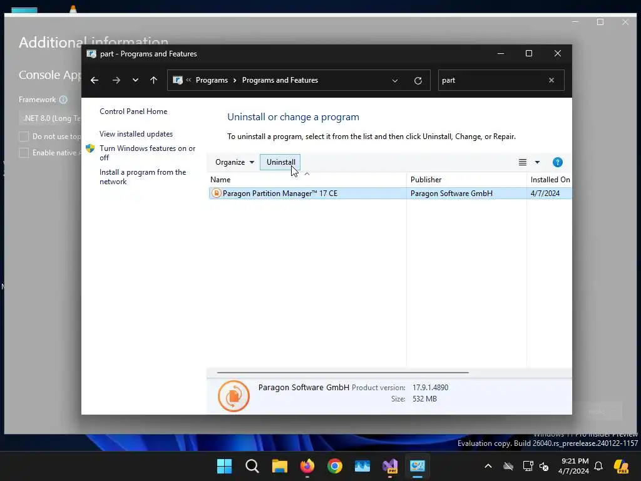
Task: Click the Paragon program icon in the list
Action: 217,193
